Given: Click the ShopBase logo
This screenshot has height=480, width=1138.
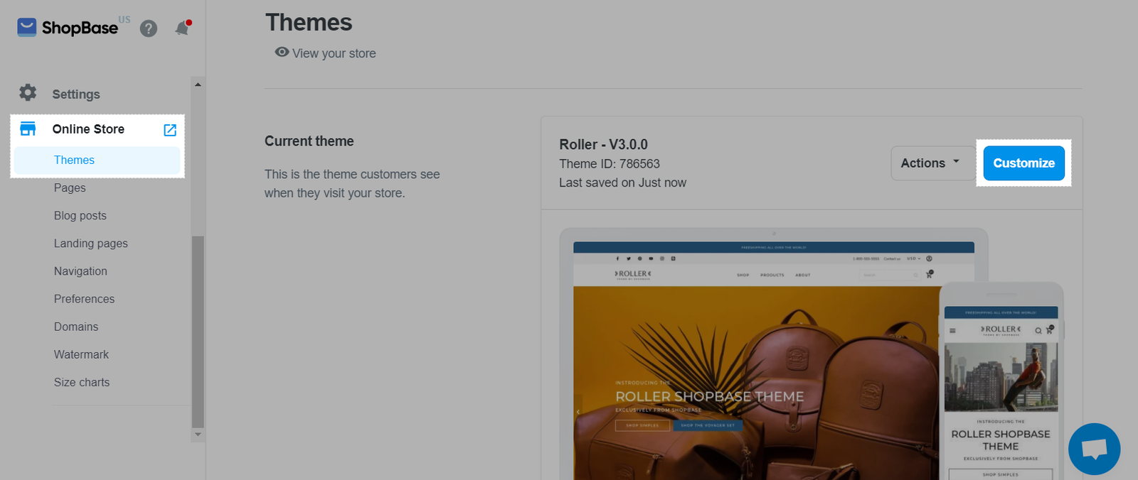Looking at the screenshot, I should 68,28.
